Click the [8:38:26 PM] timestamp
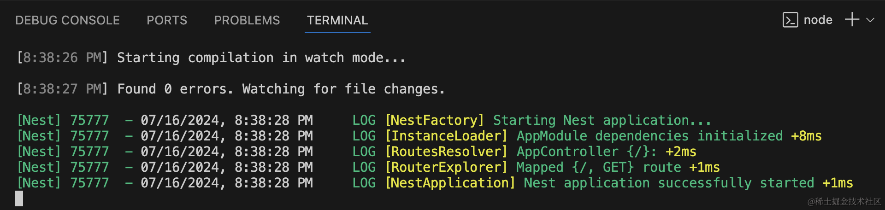Image resolution: width=885 pixels, height=210 pixels. [62, 58]
